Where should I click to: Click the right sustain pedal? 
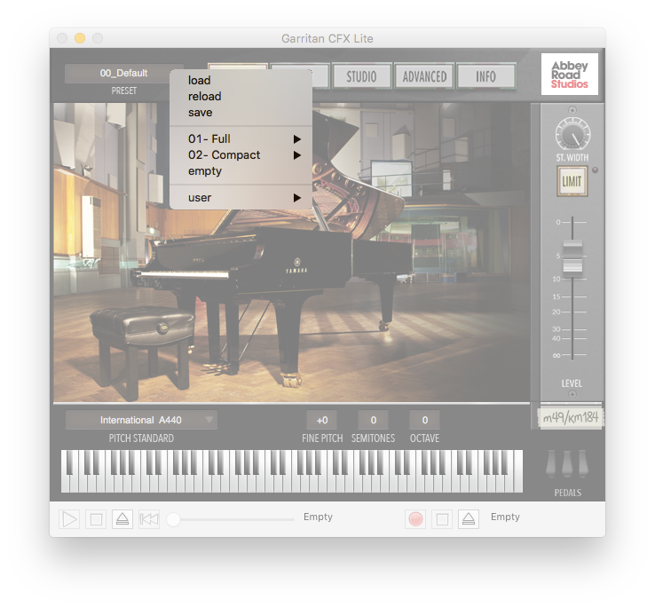pos(583,464)
